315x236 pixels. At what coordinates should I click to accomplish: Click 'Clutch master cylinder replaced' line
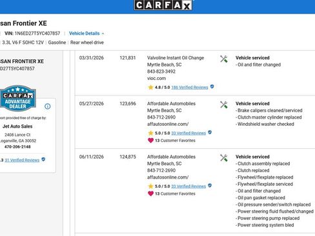269,117
